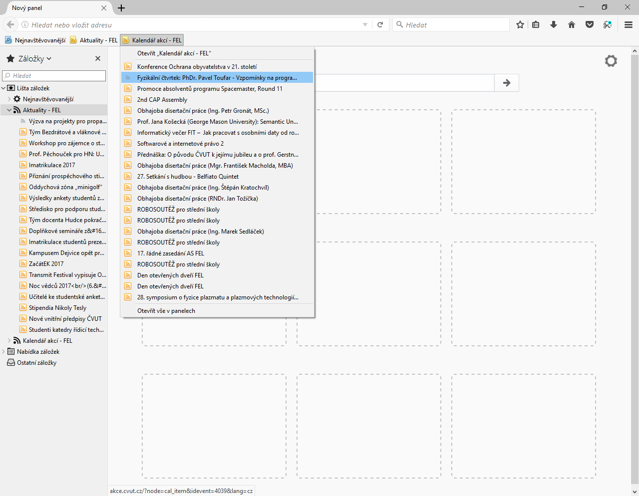This screenshot has height=496, width=639.
Task: Open "Imatrikulace 2017" bookmark in sidebar
Action: point(52,165)
